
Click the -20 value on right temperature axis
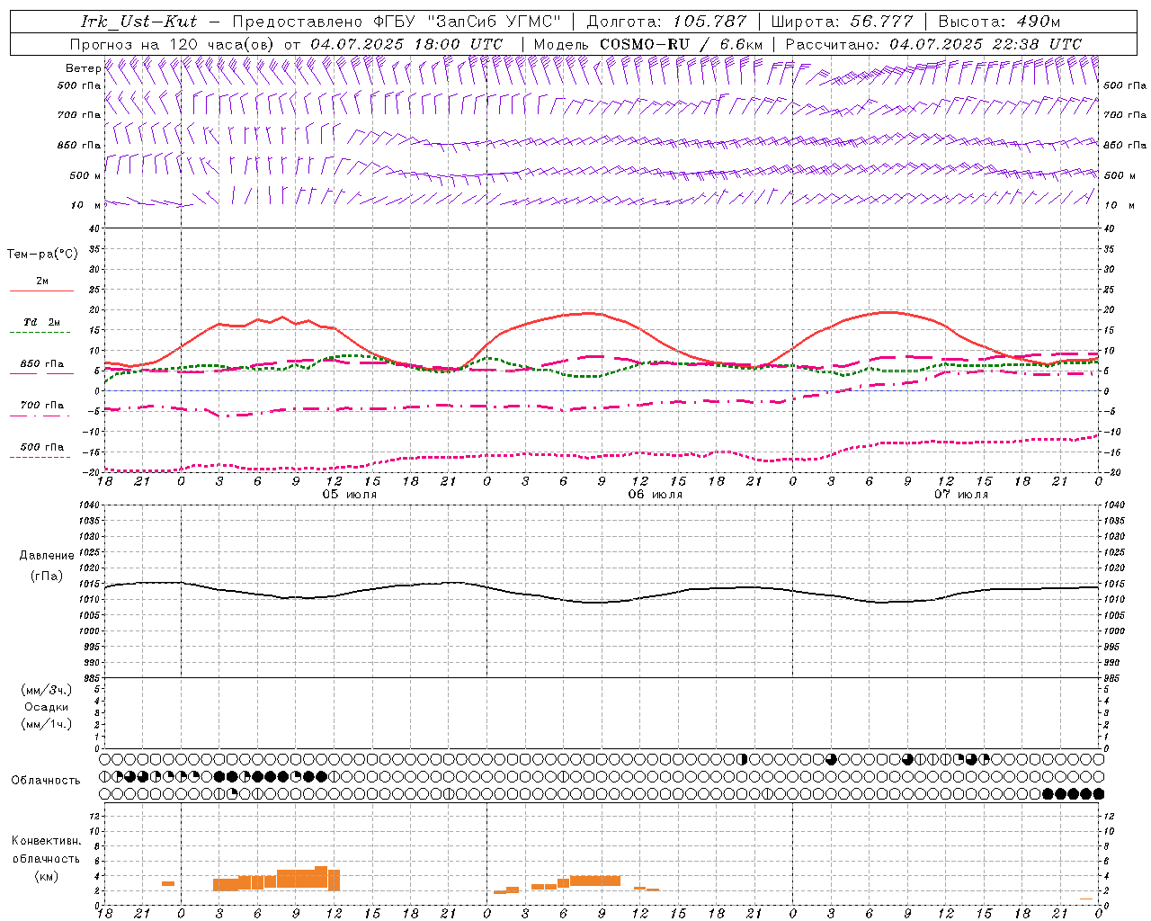pos(1111,472)
